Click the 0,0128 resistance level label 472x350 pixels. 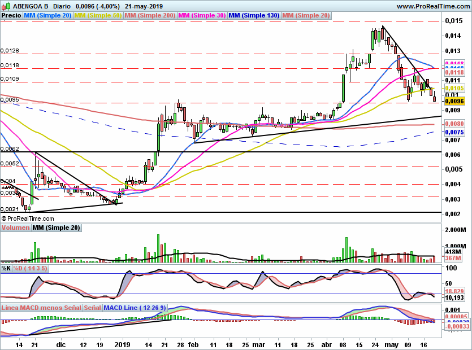[x=10, y=50]
